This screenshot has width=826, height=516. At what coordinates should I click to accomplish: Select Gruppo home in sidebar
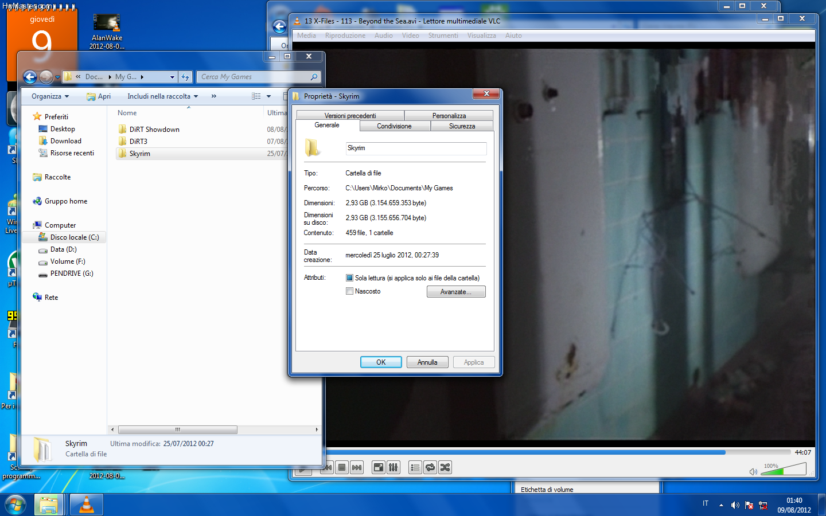click(66, 201)
